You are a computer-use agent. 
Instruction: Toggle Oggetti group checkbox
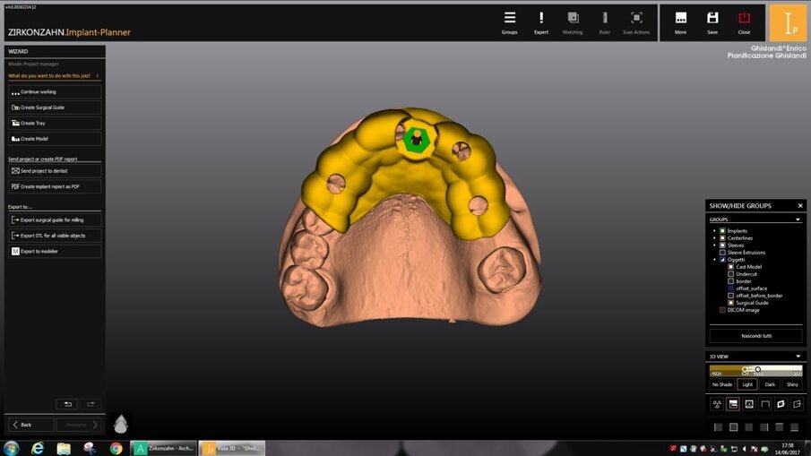tap(722, 260)
